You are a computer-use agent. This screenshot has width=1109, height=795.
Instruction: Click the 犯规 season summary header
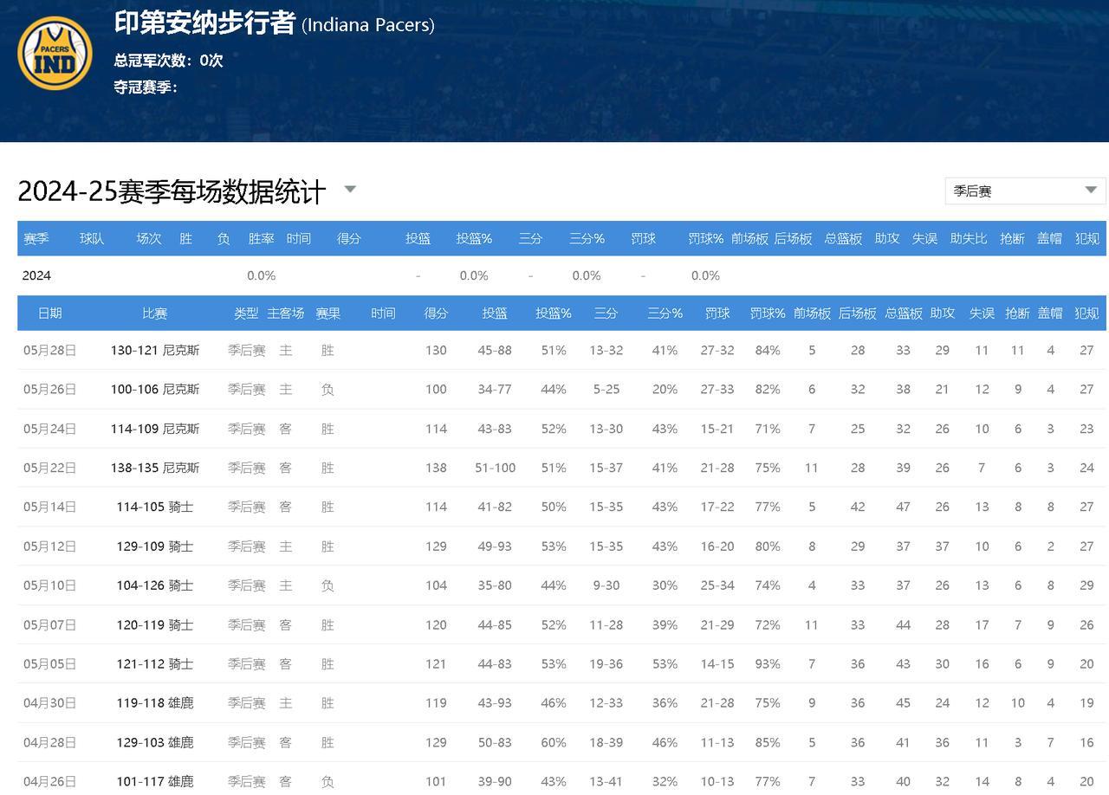click(x=1086, y=238)
